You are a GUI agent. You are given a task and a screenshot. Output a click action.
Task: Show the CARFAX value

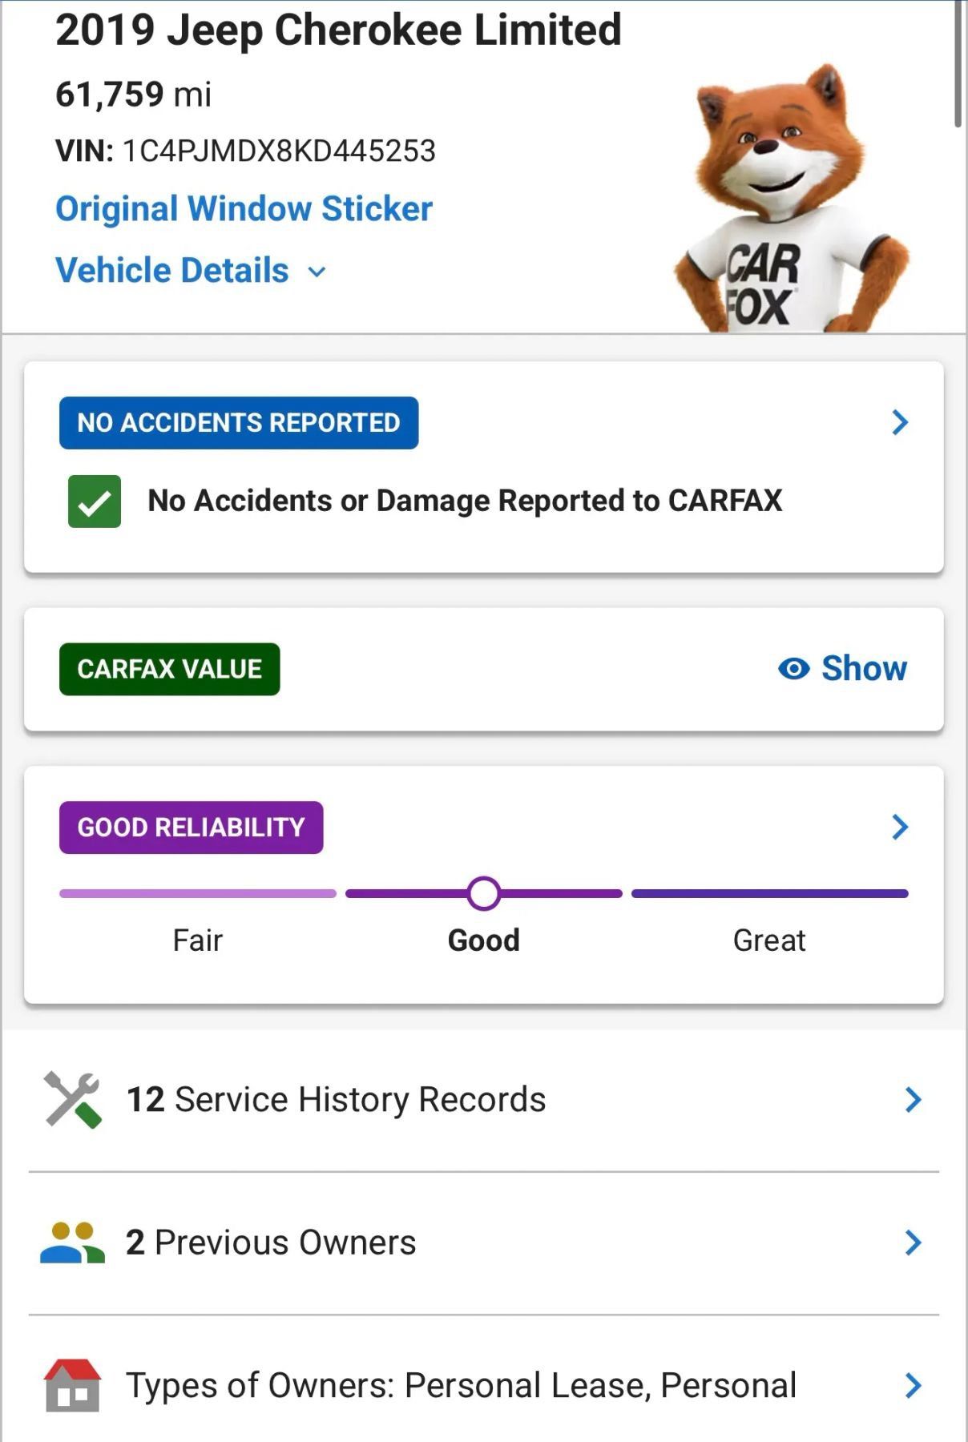click(x=842, y=668)
